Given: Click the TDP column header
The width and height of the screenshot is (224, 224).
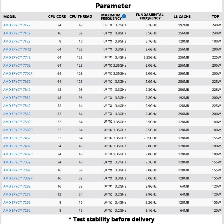Looking at the screenshot, I should (215, 17).
